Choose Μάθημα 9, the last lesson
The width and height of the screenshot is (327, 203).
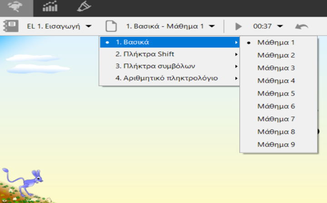click(x=276, y=145)
